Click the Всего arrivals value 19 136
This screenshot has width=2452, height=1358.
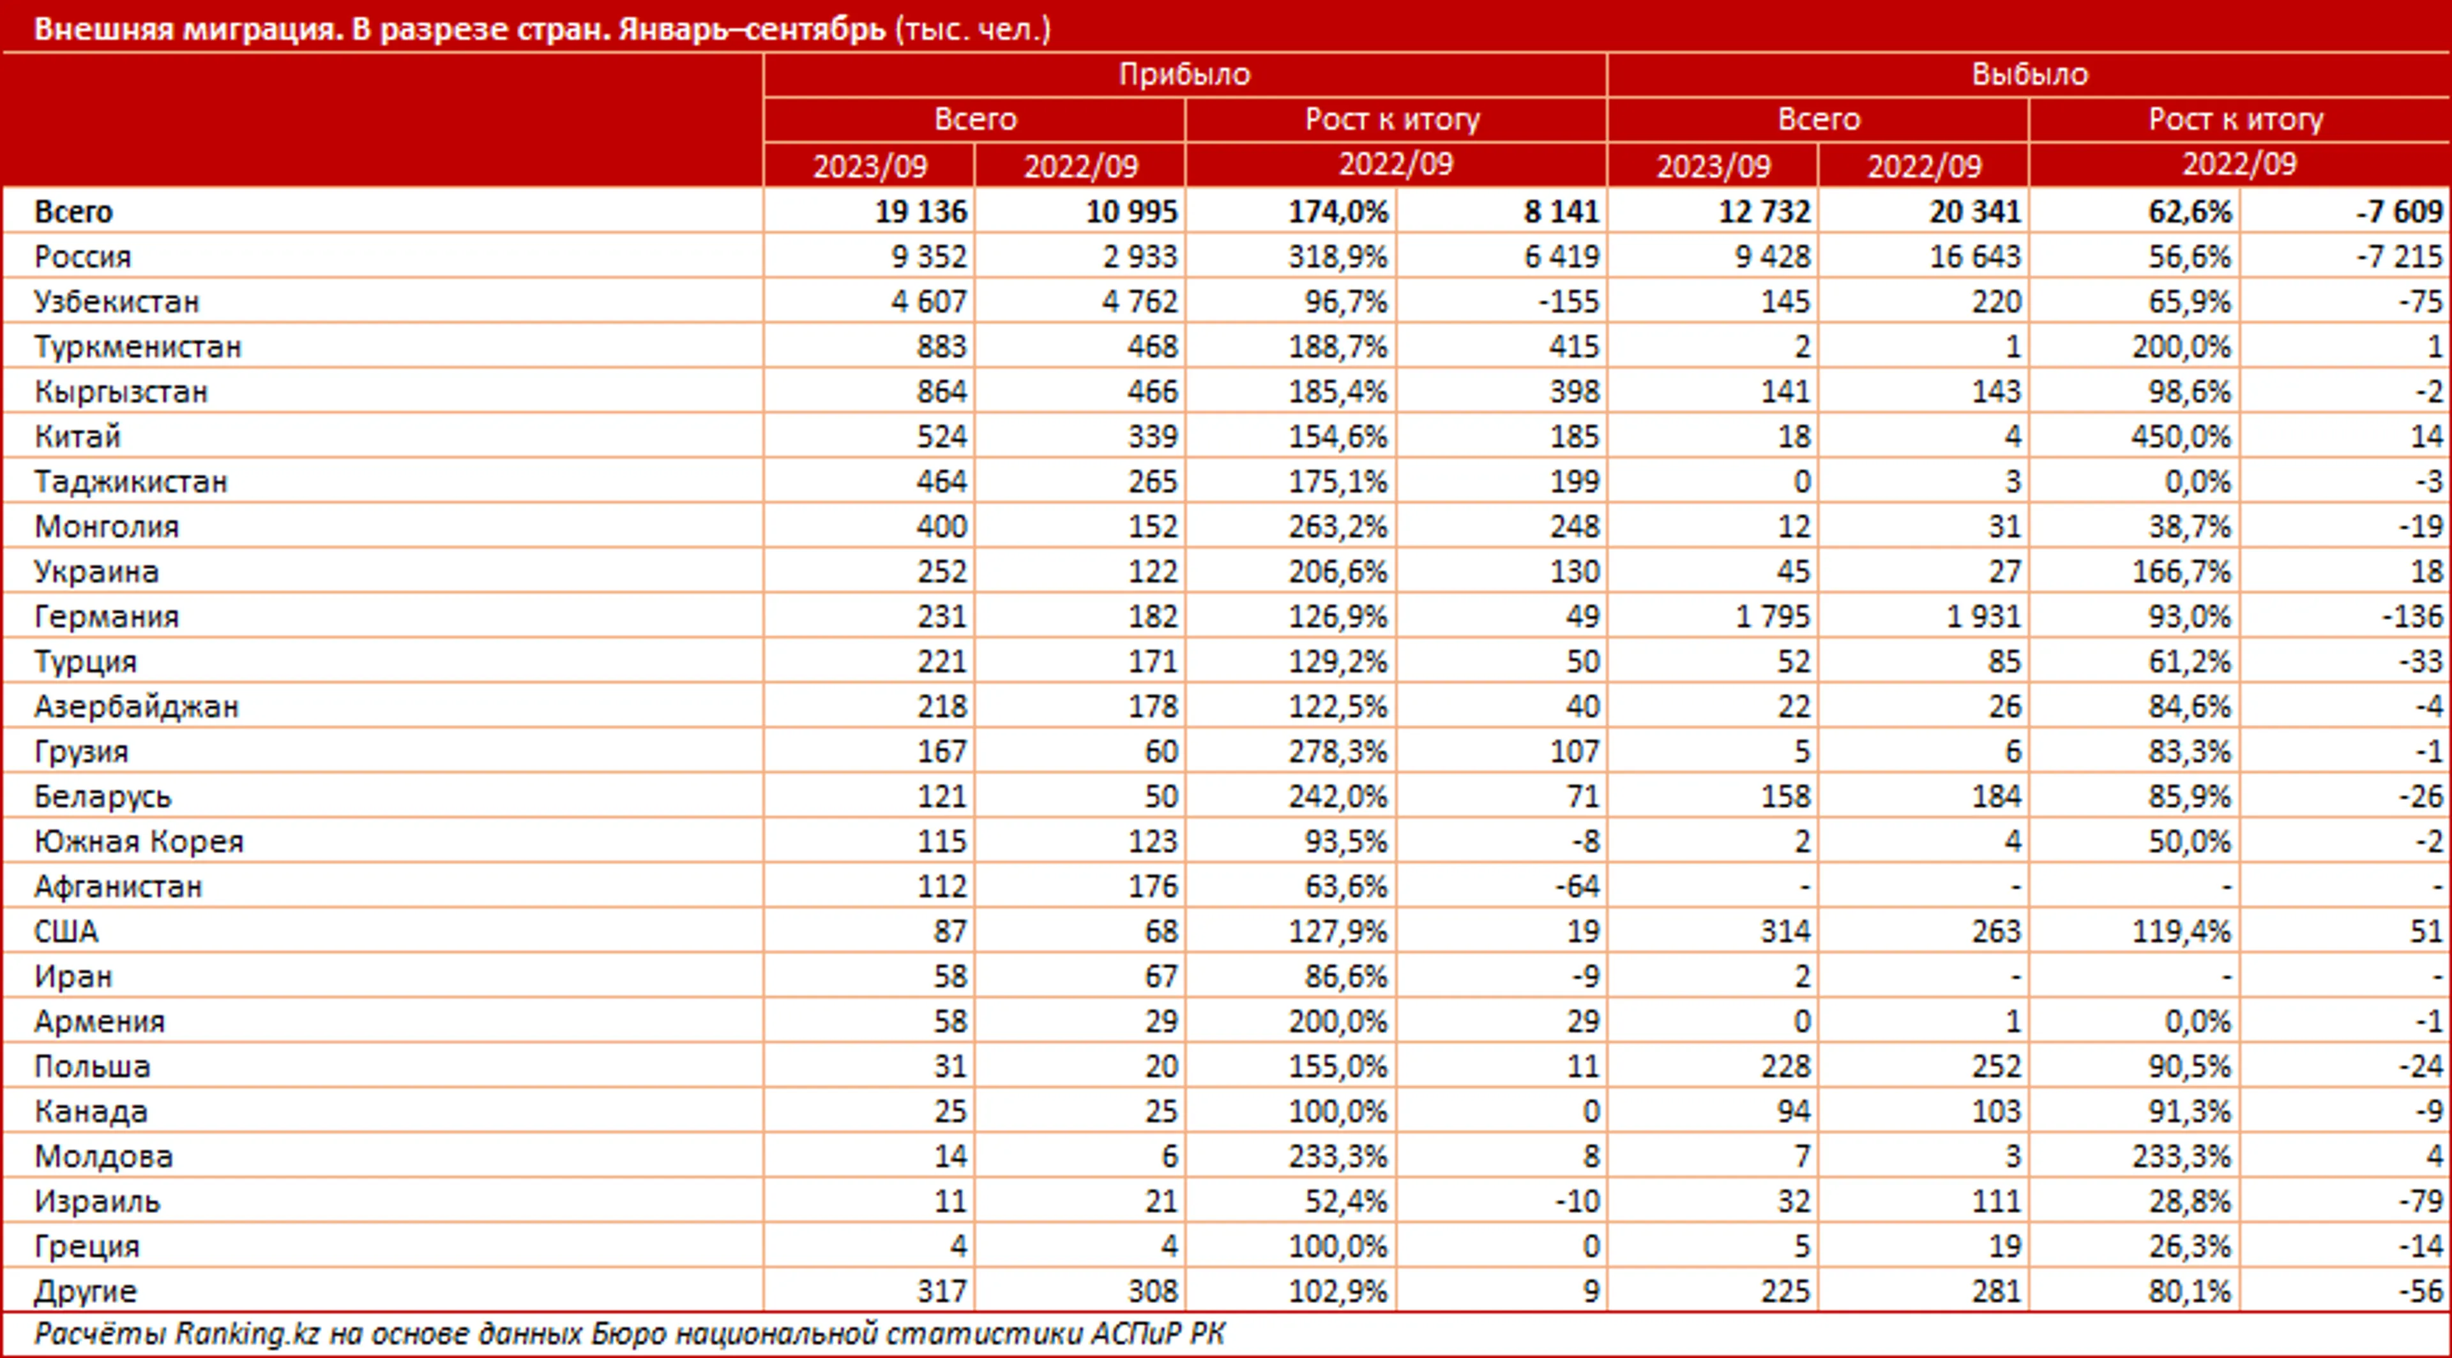(x=919, y=211)
